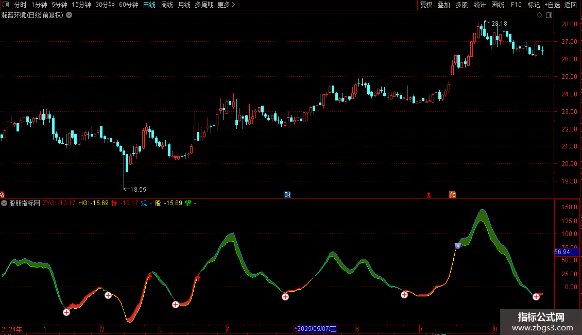Click the 复权 button

pyautogui.click(x=426, y=5)
